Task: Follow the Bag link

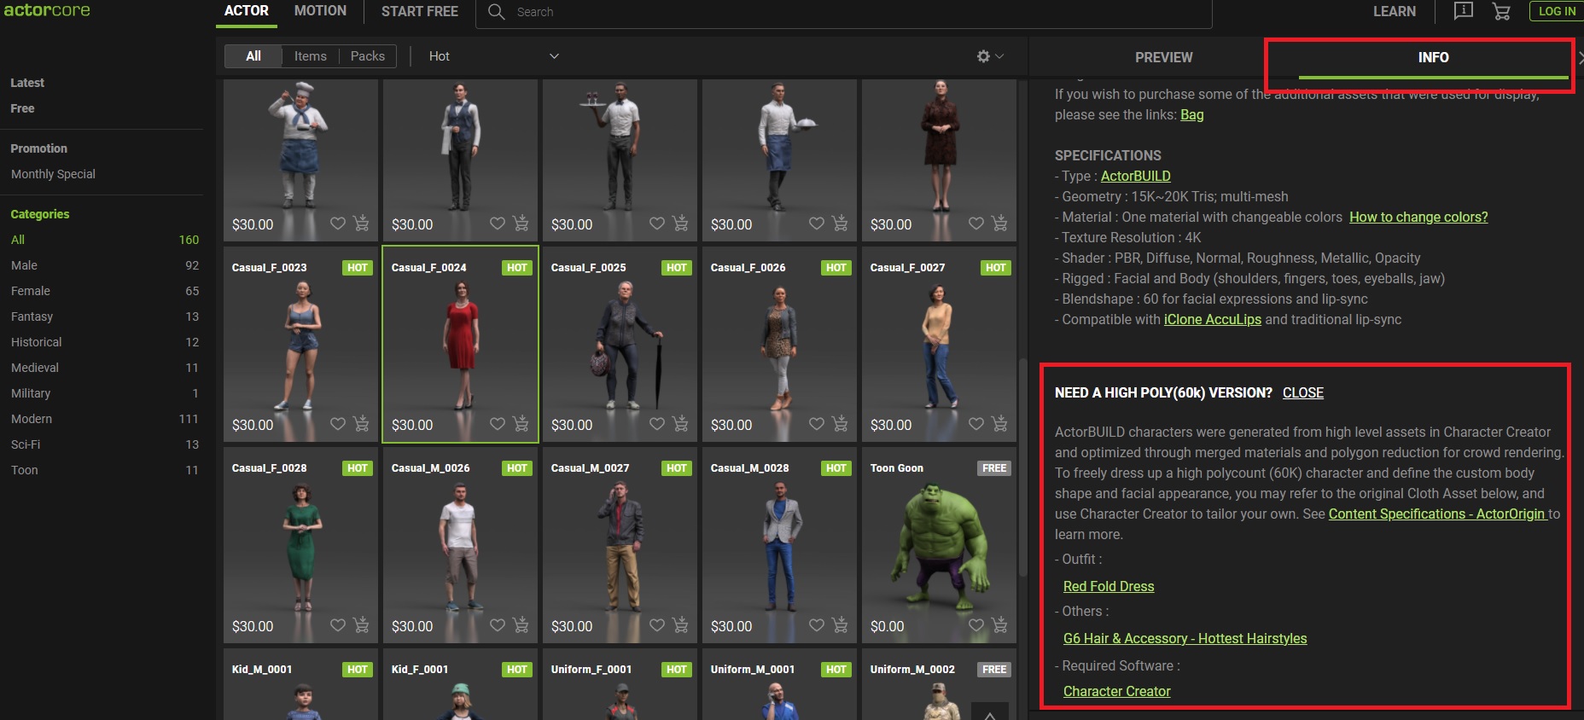Action: [1192, 115]
